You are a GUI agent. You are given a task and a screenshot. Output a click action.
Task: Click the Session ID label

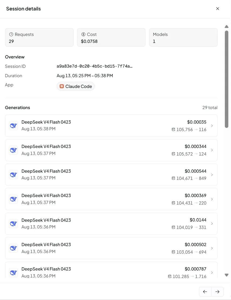pyautogui.click(x=15, y=66)
